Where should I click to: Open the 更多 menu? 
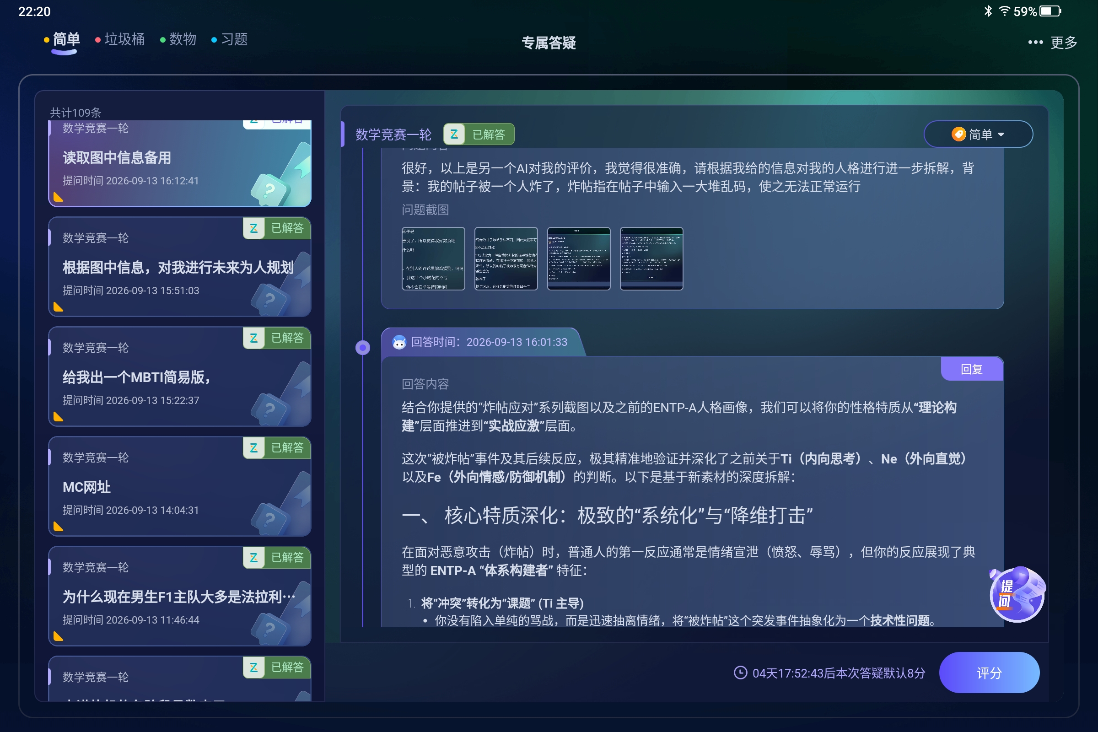(x=1063, y=43)
